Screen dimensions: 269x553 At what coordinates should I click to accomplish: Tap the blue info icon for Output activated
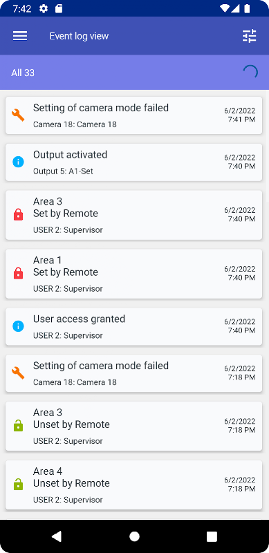click(x=19, y=162)
